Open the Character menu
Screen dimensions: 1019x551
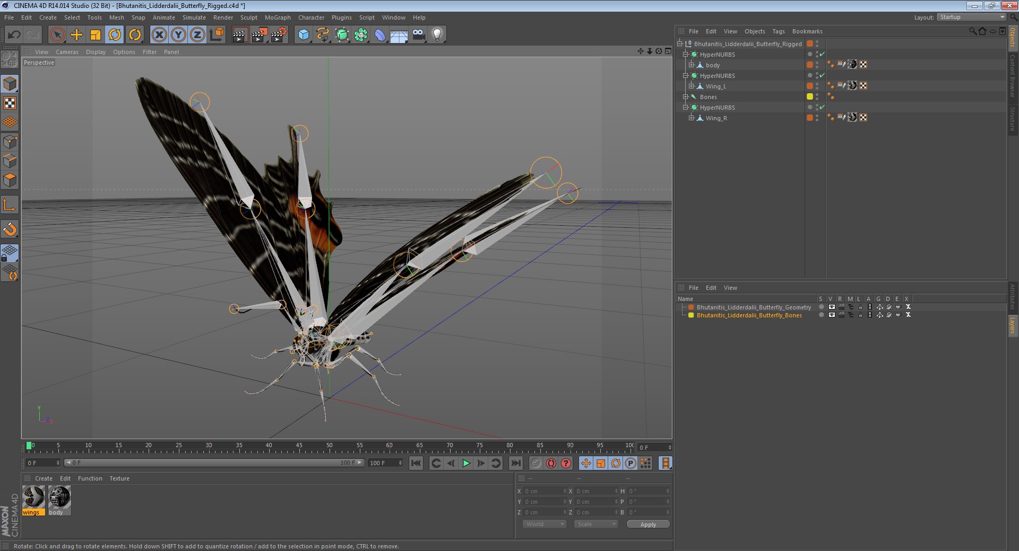click(x=311, y=17)
